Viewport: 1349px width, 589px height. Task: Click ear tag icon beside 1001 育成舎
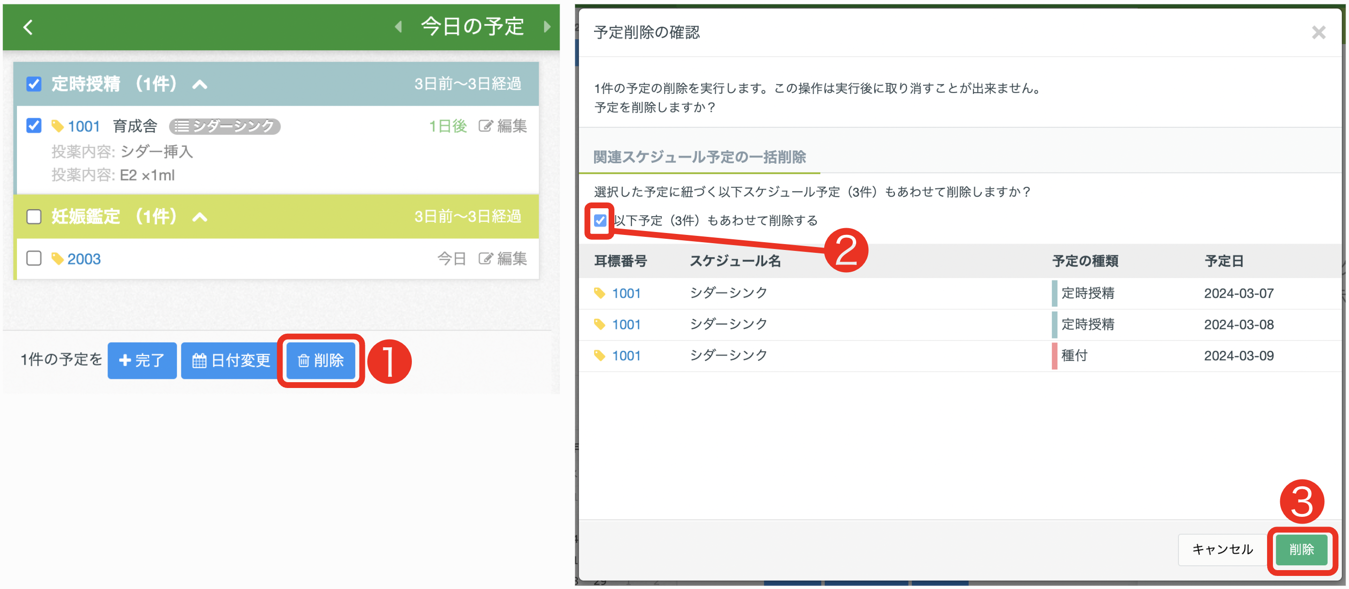tap(58, 126)
